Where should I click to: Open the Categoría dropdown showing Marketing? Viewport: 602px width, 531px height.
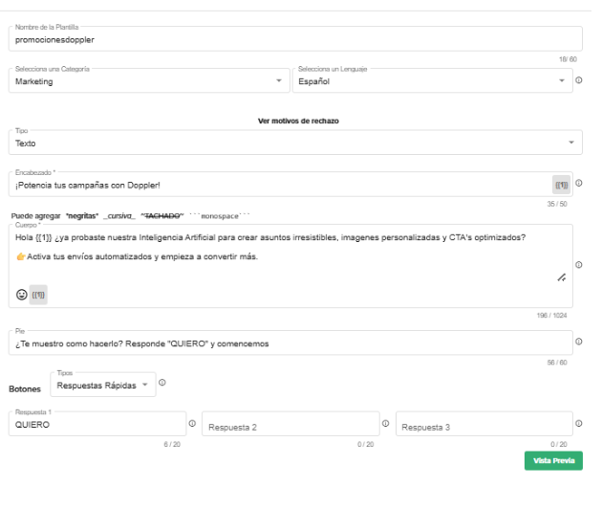[148, 81]
